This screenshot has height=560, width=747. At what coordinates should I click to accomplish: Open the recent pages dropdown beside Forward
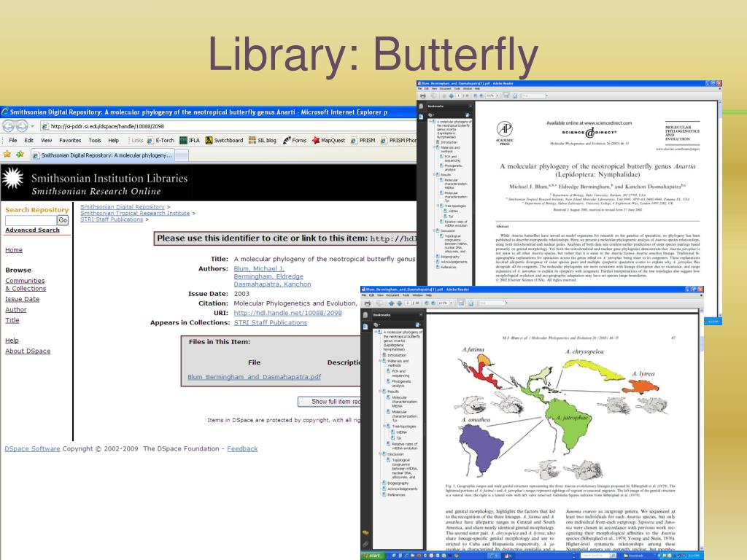(32, 127)
